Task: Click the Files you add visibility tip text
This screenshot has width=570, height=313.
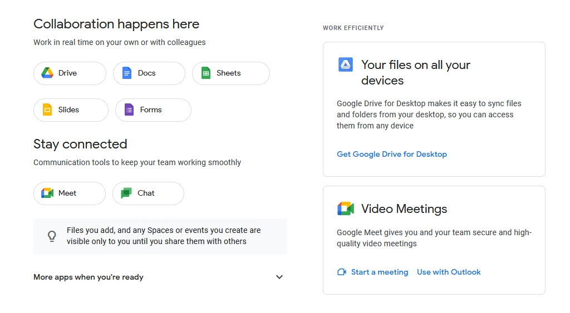Action: 164,236
